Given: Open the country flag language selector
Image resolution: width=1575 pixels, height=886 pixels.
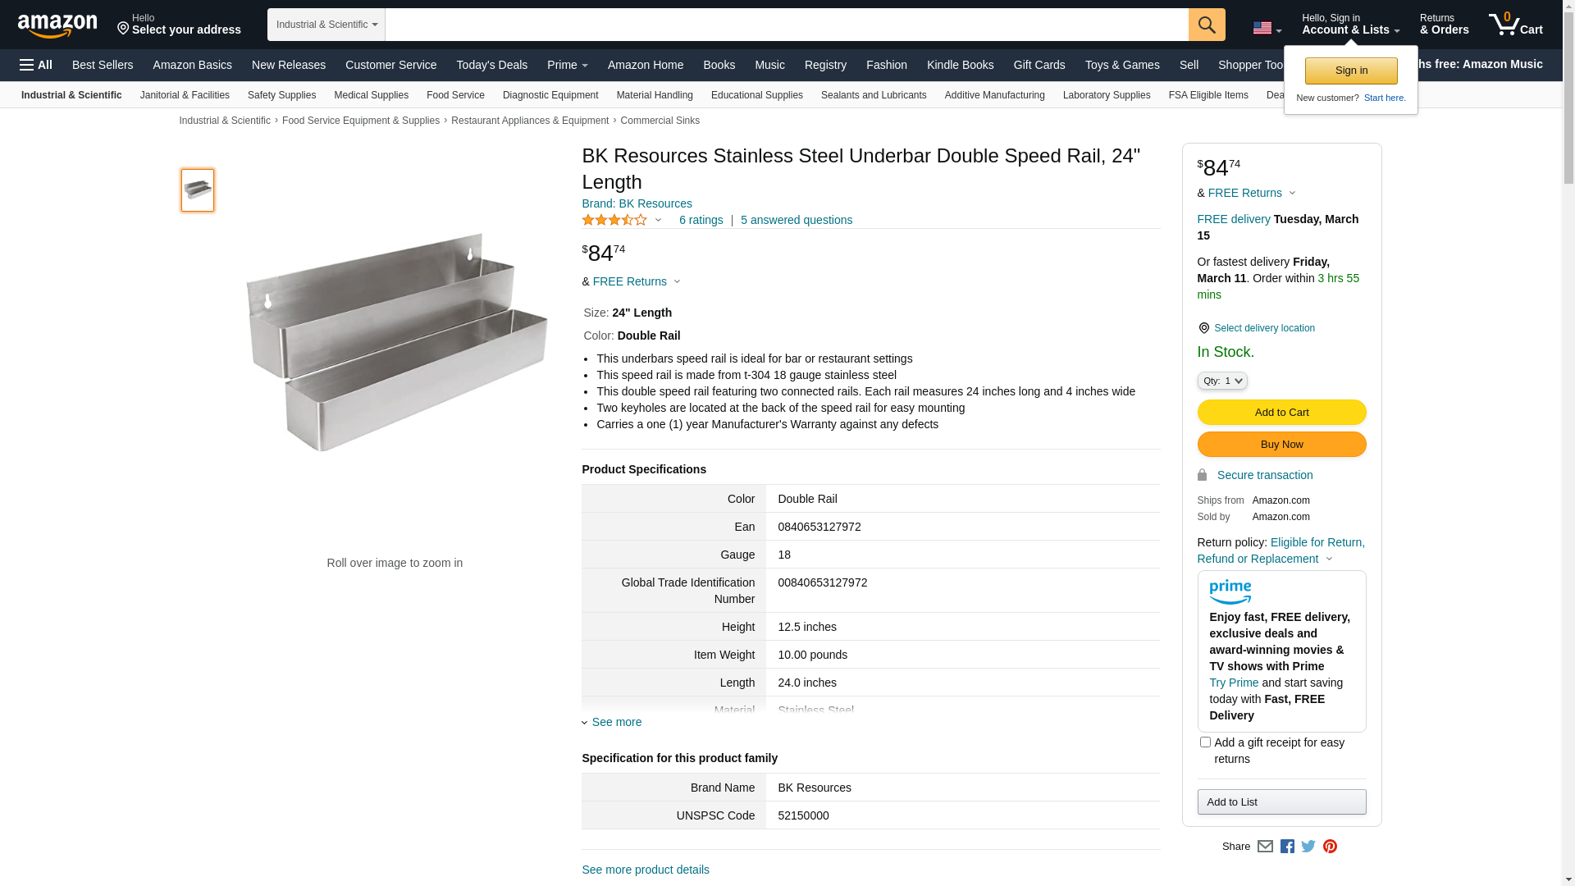Looking at the screenshot, I should point(1267,29).
